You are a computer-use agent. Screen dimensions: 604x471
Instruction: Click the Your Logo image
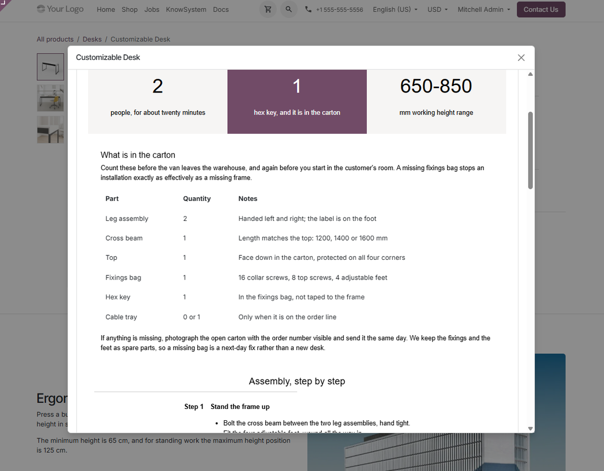[60, 9]
